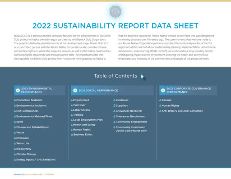Go to Health and Safety
The image size is (231, 179).
point(84,125)
